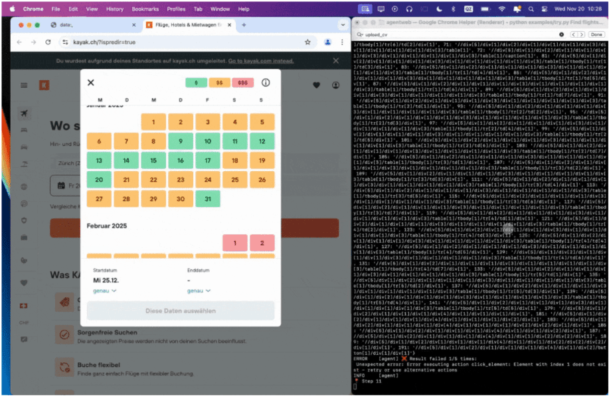
Task: Click the Chrome forward arrow
Action: [34, 42]
